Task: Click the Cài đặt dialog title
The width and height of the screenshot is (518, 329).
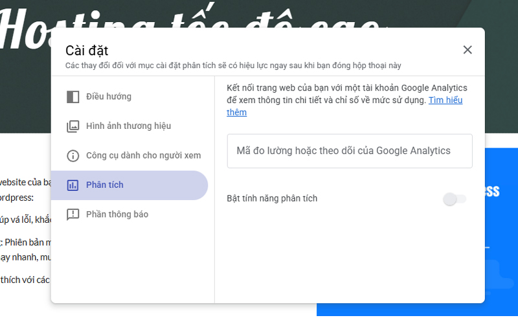Action: (87, 51)
